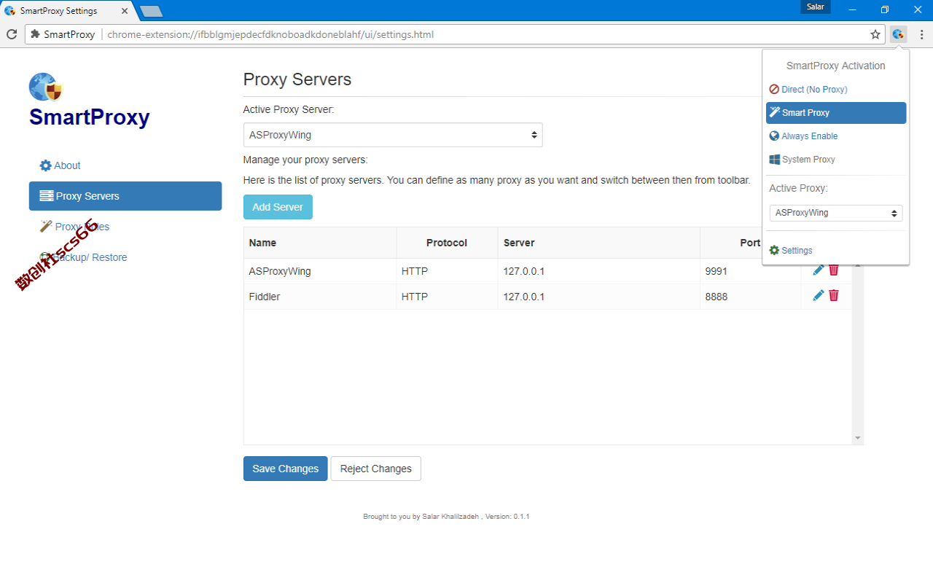
Task: Open Settings from the popup
Action: coord(791,251)
